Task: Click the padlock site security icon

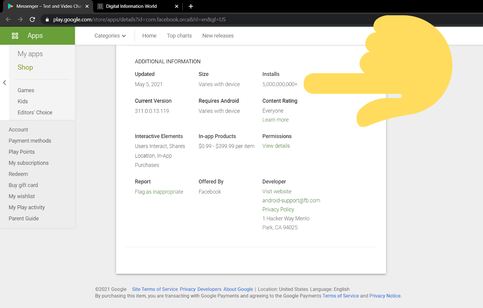Action: [47, 19]
